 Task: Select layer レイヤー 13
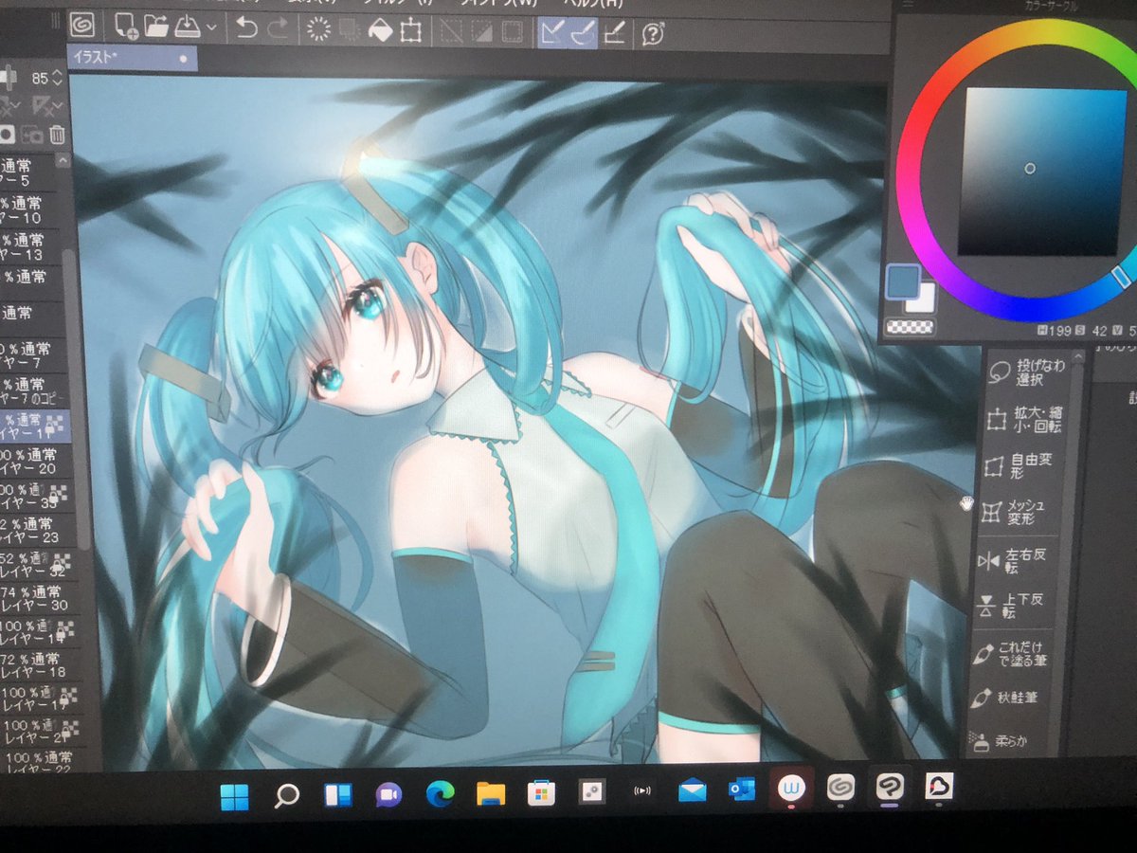(28, 247)
